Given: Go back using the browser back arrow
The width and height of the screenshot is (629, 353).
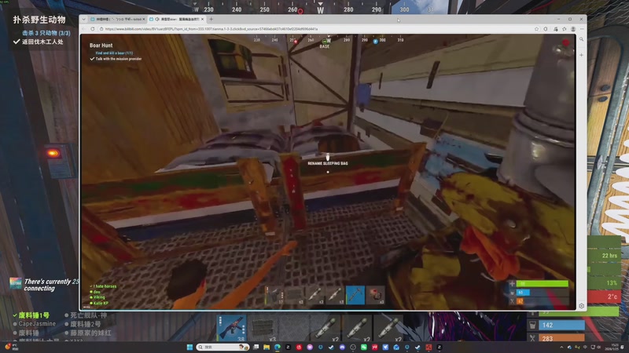Looking at the screenshot, I should click(84, 29).
